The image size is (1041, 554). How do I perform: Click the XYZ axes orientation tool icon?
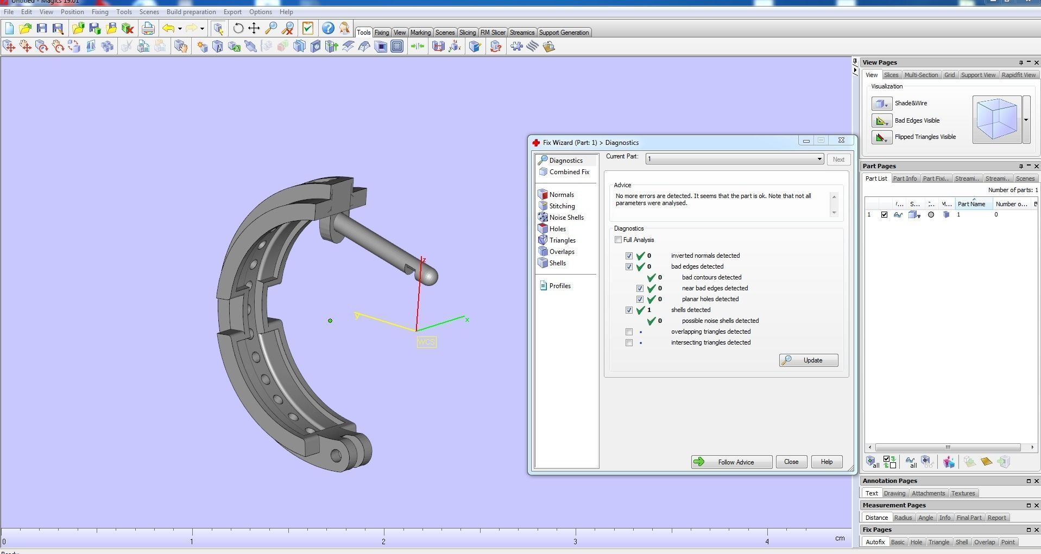pos(455,47)
